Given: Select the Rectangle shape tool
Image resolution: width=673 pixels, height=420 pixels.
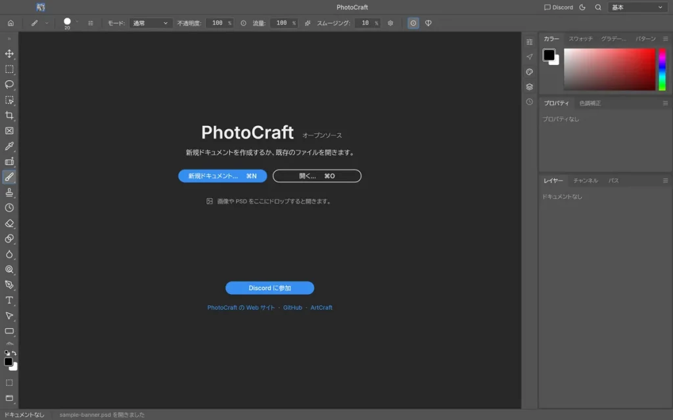Looking at the screenshot, I should [9, 331].
